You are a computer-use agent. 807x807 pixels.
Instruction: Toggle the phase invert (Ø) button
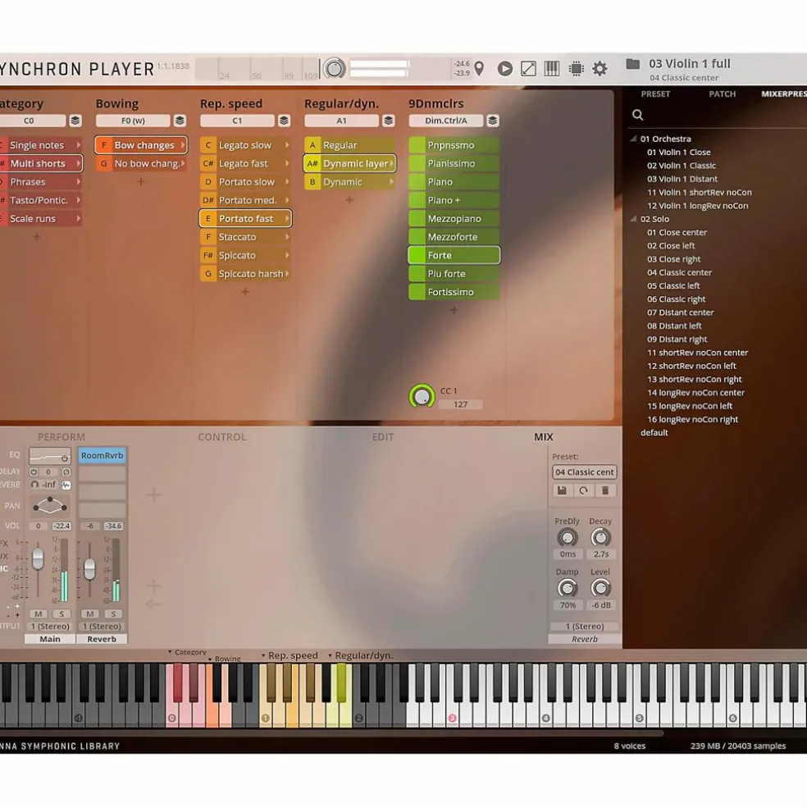66,472
